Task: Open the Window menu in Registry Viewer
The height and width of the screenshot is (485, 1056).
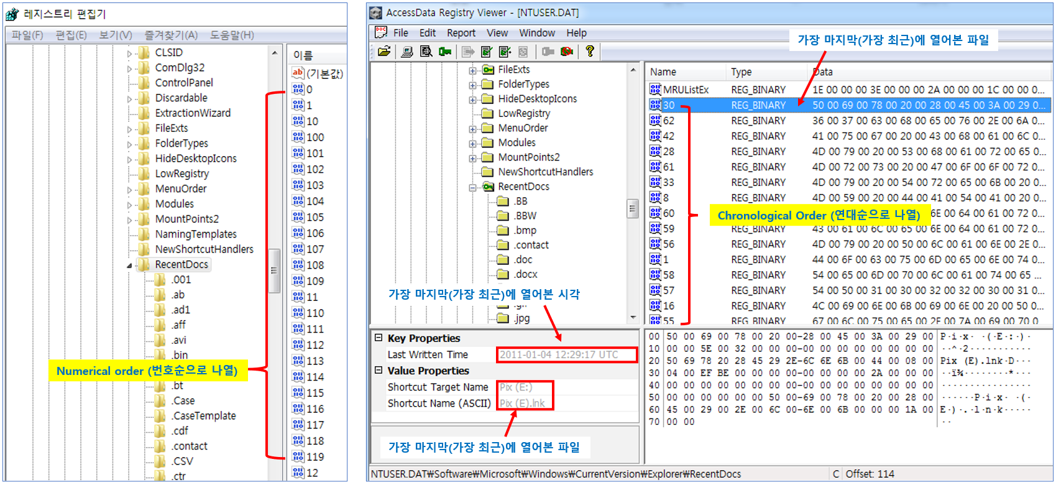Action: pyautogui.click(x=537, y=33)
